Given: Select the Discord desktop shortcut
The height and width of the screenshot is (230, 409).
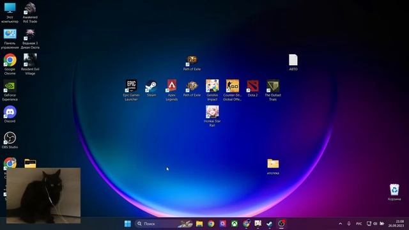Looking at the screenshot, I should coord(10,114).
